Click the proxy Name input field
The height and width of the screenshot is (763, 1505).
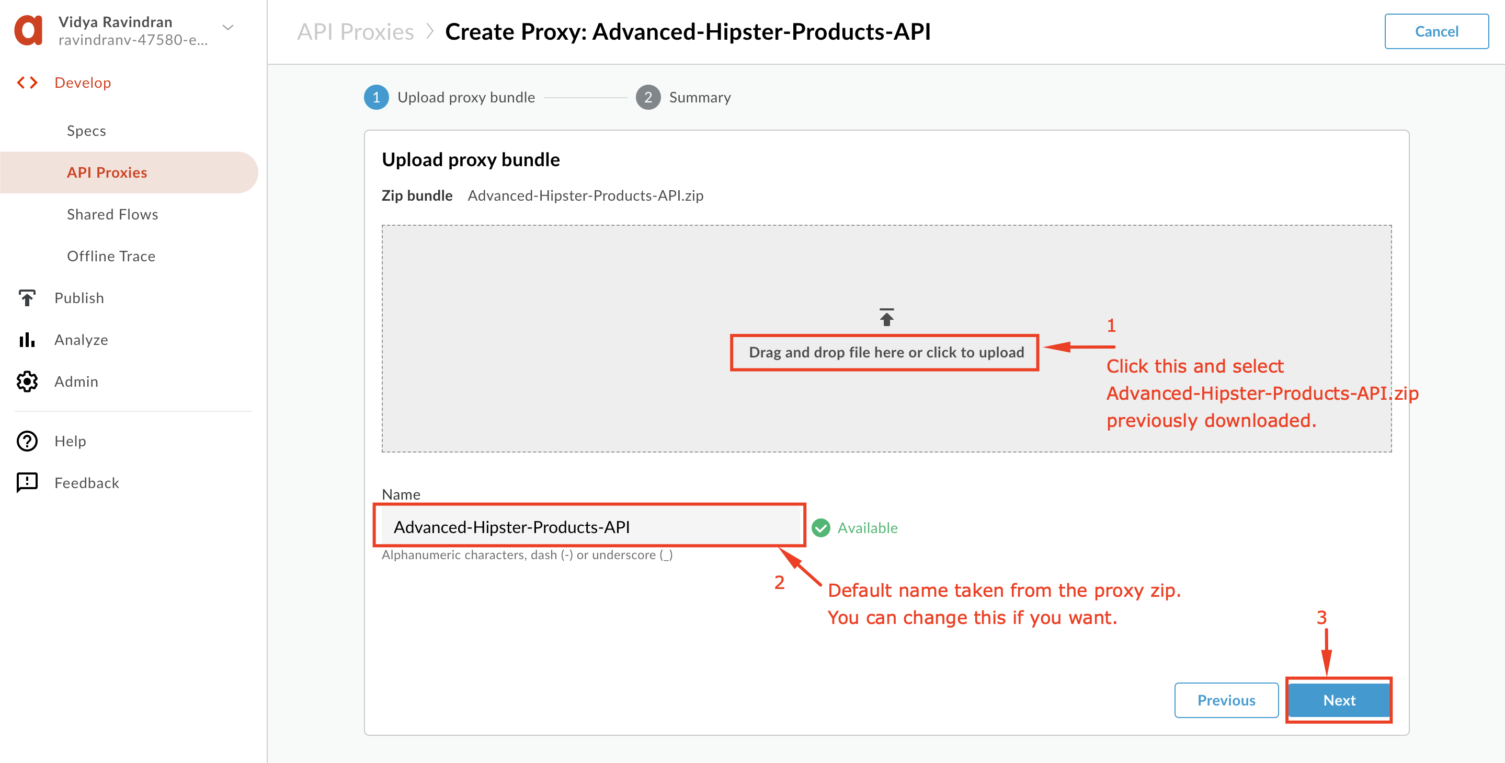590,527
